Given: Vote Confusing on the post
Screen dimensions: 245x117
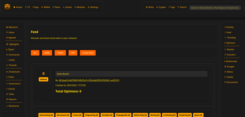Looking at the screenshot, I should tap(169, 115).
